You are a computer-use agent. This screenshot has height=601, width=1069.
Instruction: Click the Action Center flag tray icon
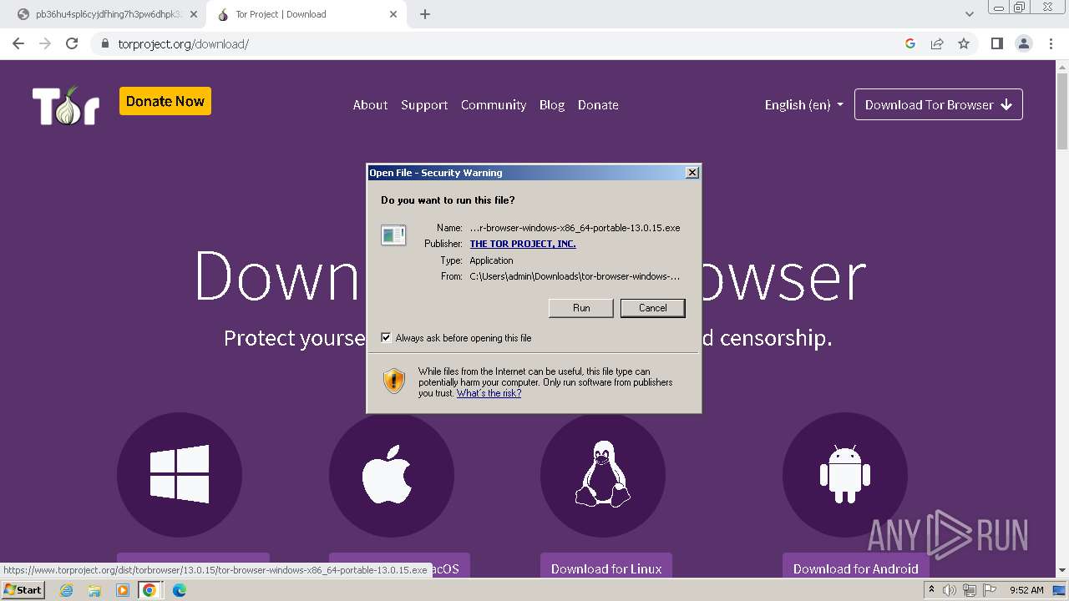990,590
